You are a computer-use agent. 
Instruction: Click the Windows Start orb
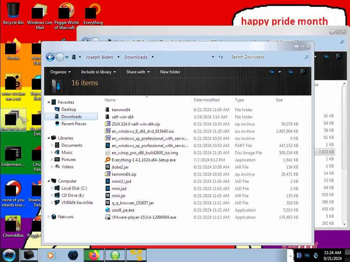pos(9,255)
